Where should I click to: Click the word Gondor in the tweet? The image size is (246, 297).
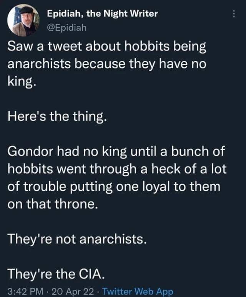point(30,151)
